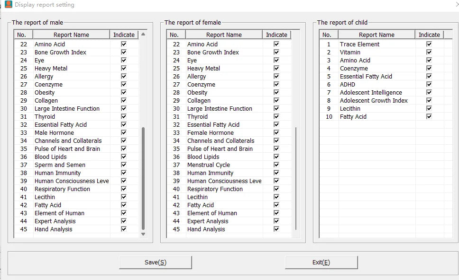Uncheck Hand Analysis in male report

[x=124, y=229]
